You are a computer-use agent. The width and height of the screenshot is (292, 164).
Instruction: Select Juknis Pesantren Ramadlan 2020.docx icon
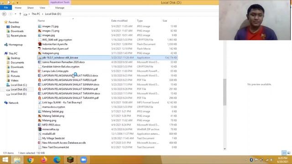(x=40, y=62)
